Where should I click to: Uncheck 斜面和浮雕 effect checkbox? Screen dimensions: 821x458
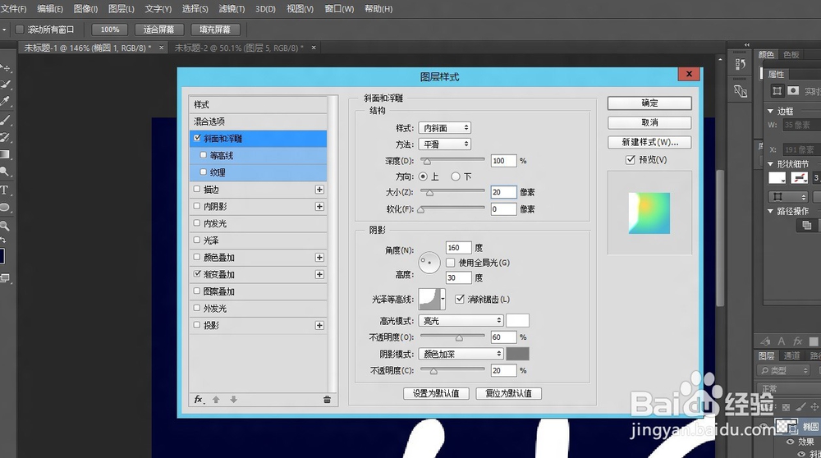point(197,138)
